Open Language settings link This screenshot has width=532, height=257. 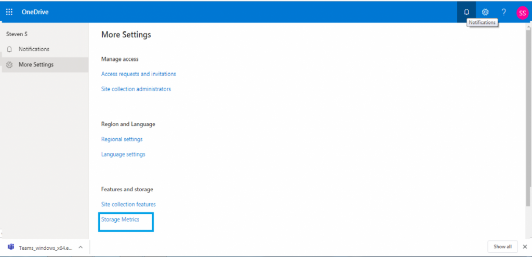pos(123,154)
